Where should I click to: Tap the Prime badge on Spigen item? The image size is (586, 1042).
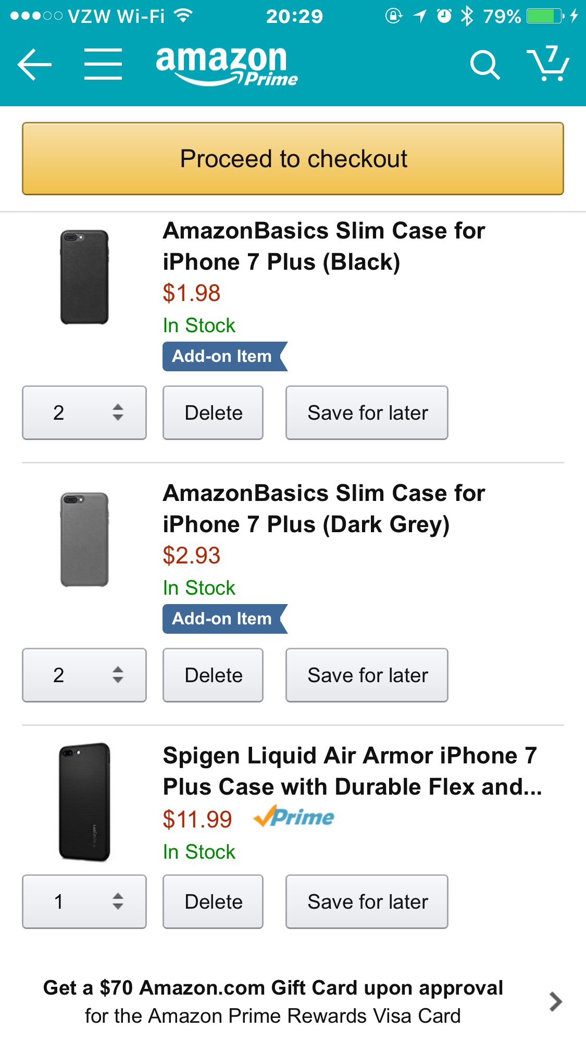pos(294,817)
